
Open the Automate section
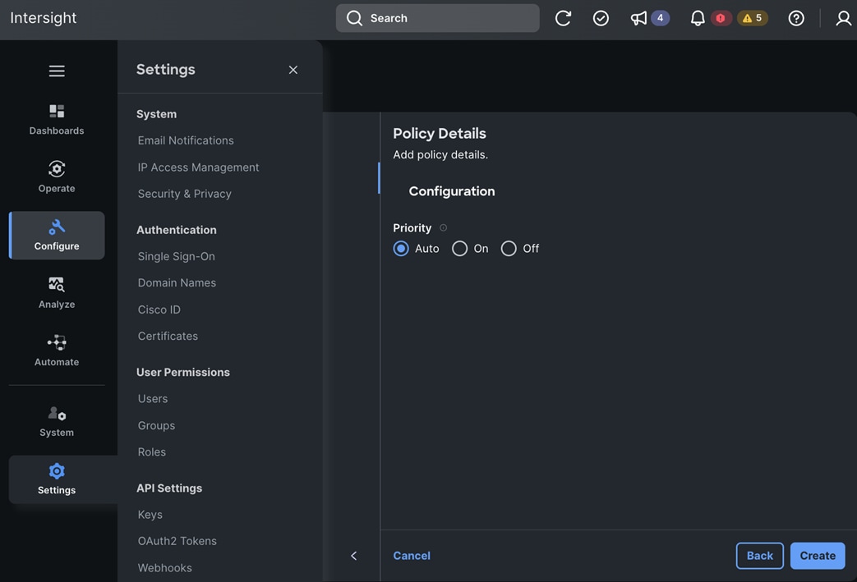[x=57, y=351]
